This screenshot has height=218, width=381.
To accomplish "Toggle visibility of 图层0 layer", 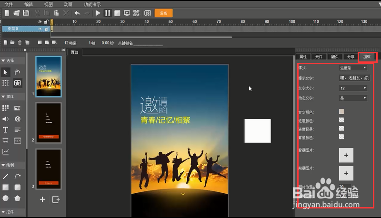I will pos(40,29).
